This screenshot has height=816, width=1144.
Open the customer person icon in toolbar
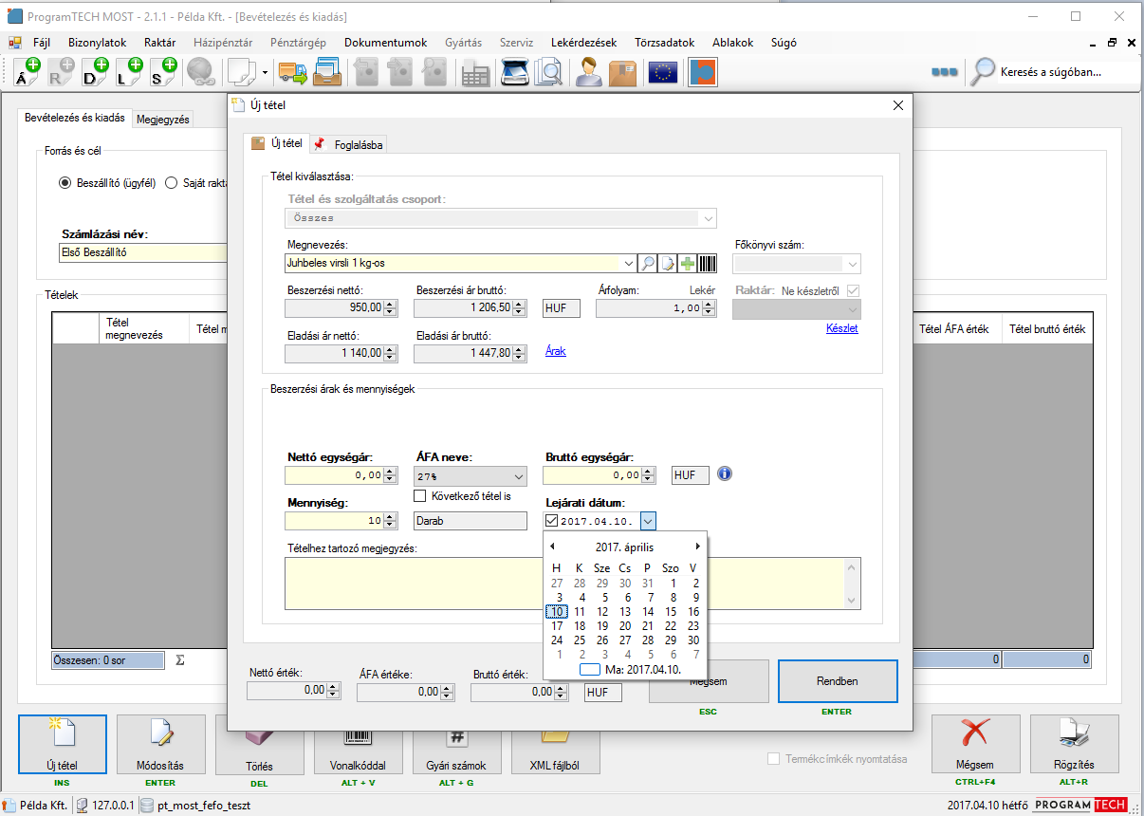588,72
